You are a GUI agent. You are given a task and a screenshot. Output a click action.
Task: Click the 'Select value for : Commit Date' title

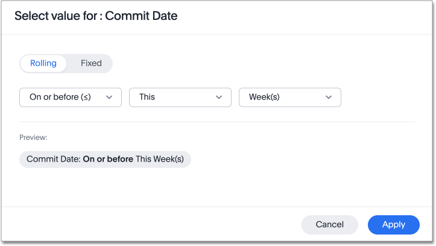96,16
